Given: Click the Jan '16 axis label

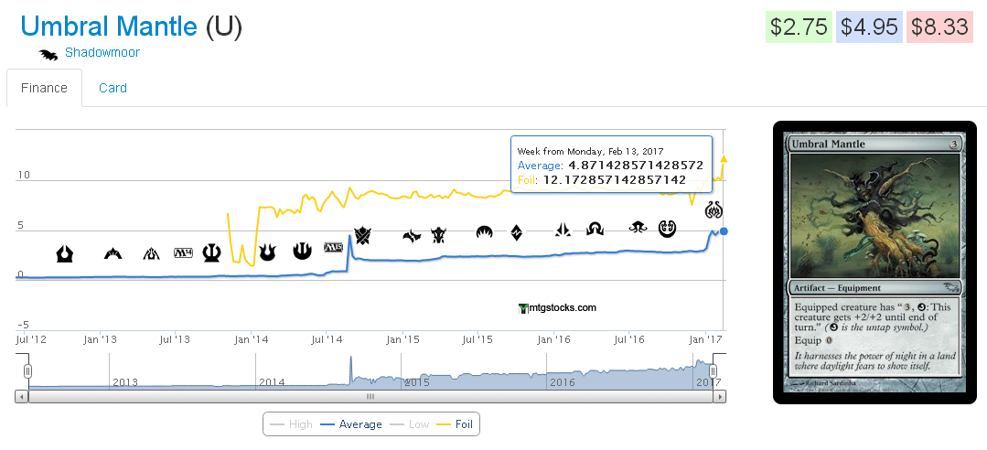Looking at the screenshot, I should 553,340.
